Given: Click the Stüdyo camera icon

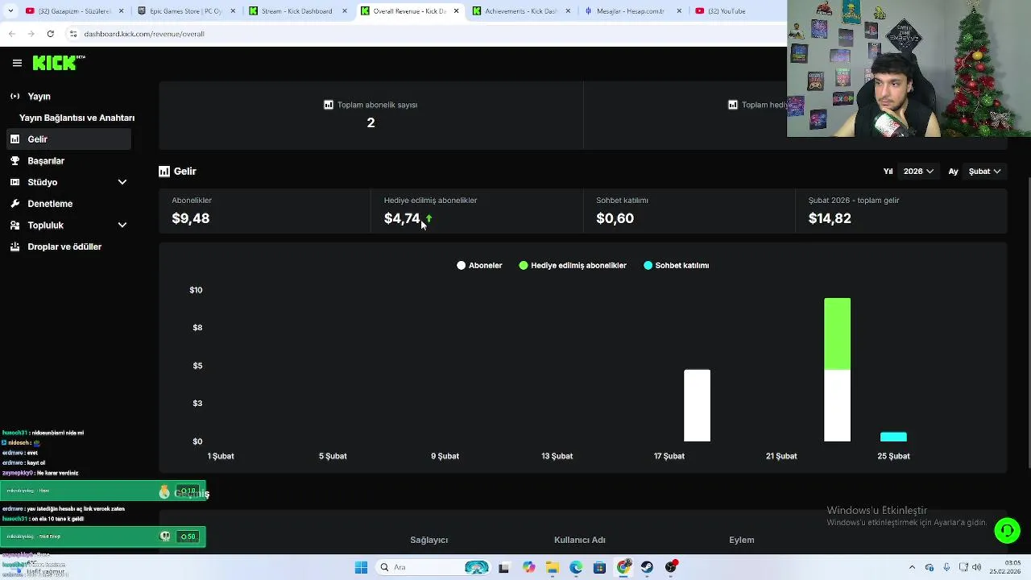Looking at the screenshot, I should (x=14, y=182).
